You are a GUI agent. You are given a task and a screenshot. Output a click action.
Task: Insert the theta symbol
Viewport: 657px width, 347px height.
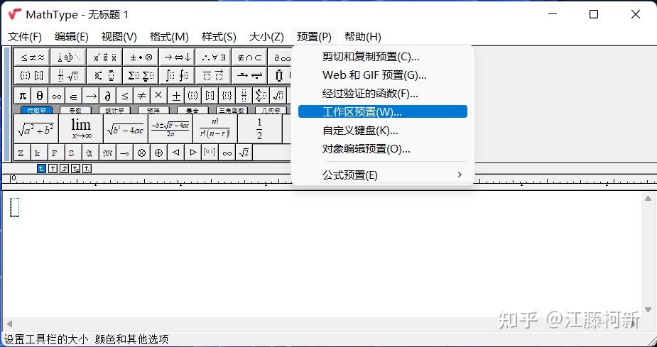point(39,95)
